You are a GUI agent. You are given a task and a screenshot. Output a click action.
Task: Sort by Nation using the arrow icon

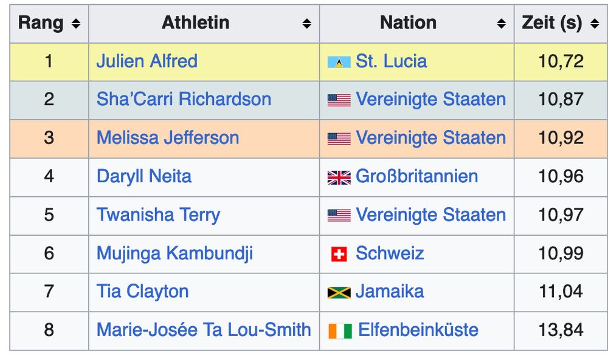pyautogui.click(x=502, y=24)
